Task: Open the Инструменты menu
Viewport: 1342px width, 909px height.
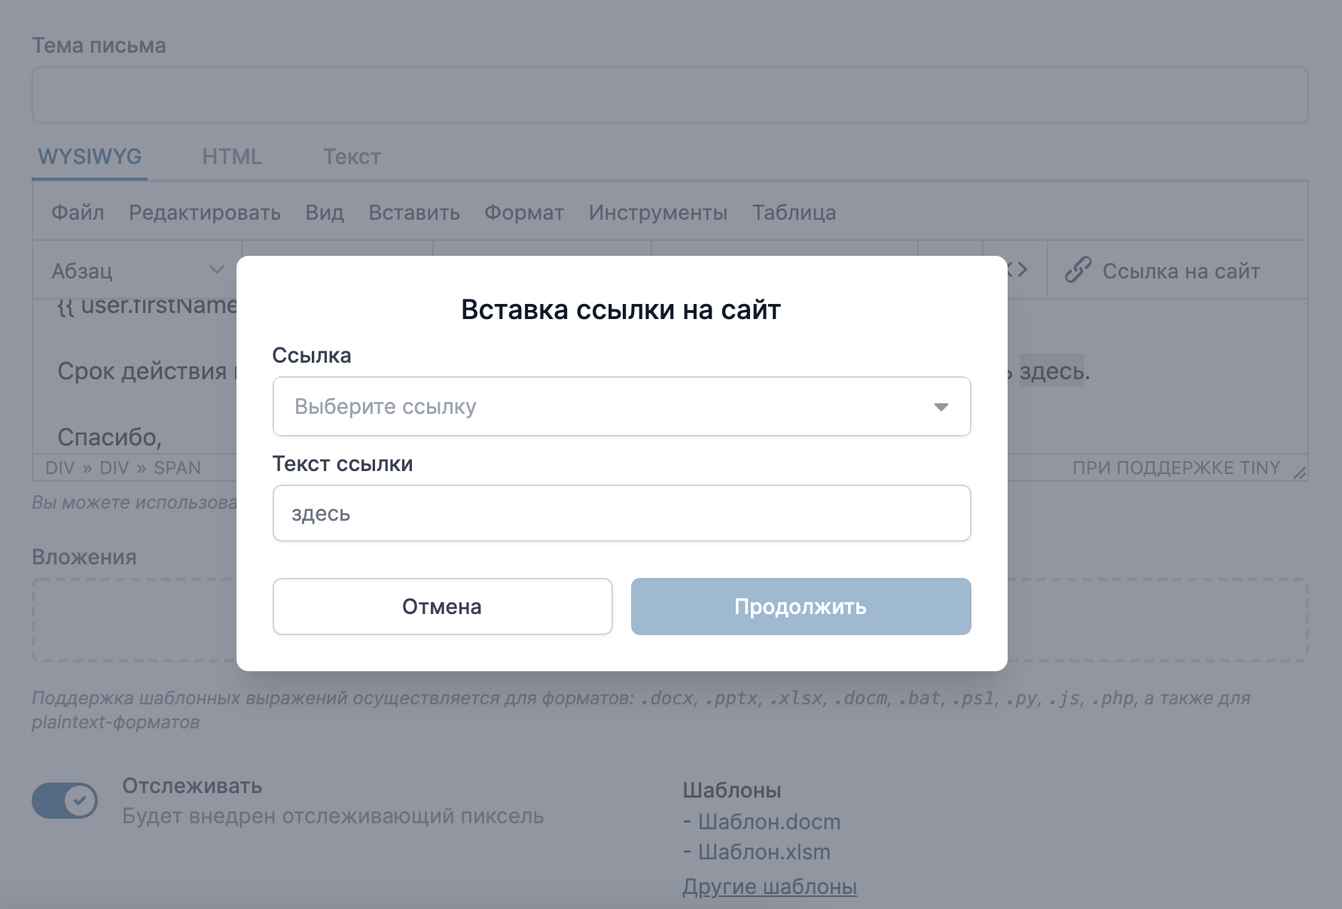Action: coord(657,212)
